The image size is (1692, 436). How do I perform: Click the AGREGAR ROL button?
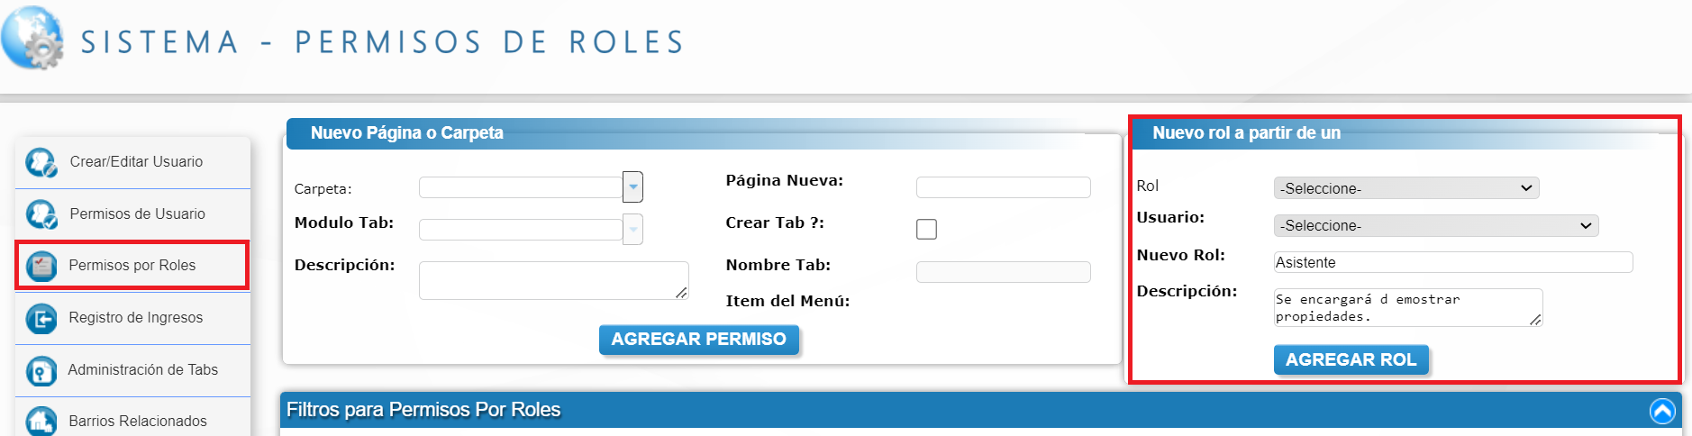[1351, 359]
